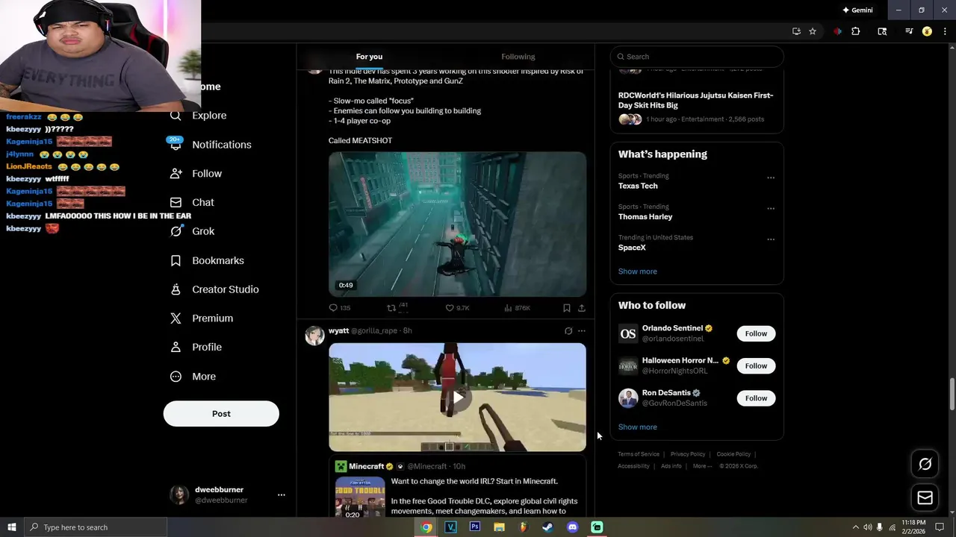The width and height of the screenshot is (956, 537).
Task: Open dweebburner account options ellipsis
Action: coord(282,494)
